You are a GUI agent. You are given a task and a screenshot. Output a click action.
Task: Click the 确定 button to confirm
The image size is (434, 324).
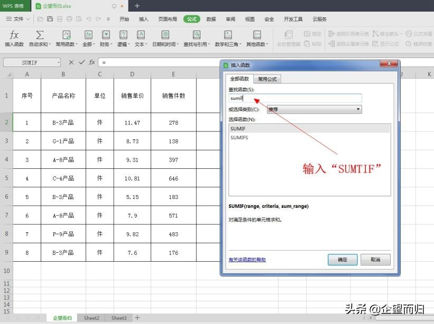(342, 260)
